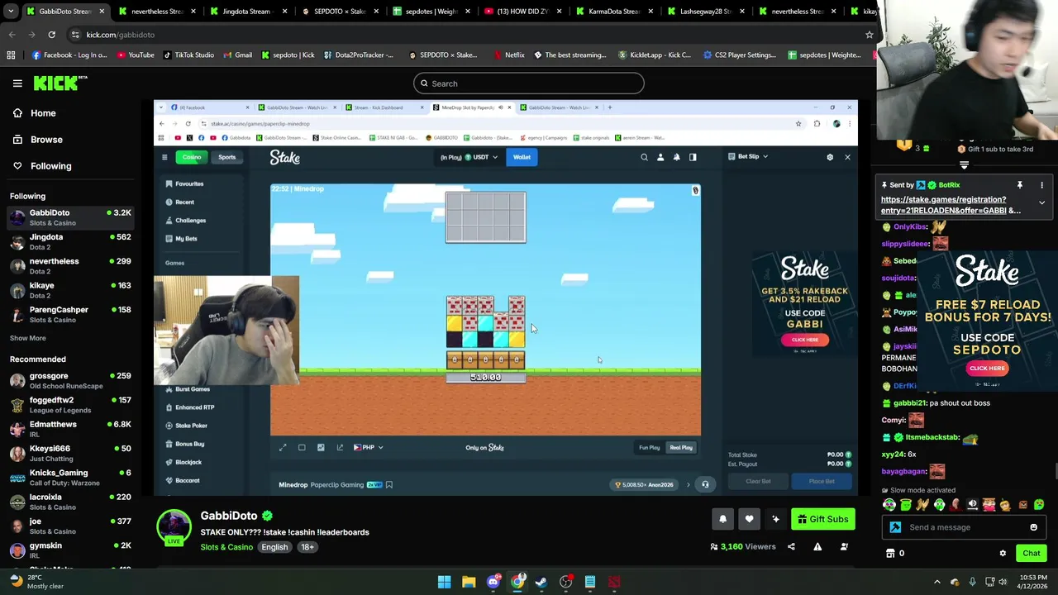This screenshot has height=595, width=1058.
Task: Open the chat shop icon
Action: (890, 554)
